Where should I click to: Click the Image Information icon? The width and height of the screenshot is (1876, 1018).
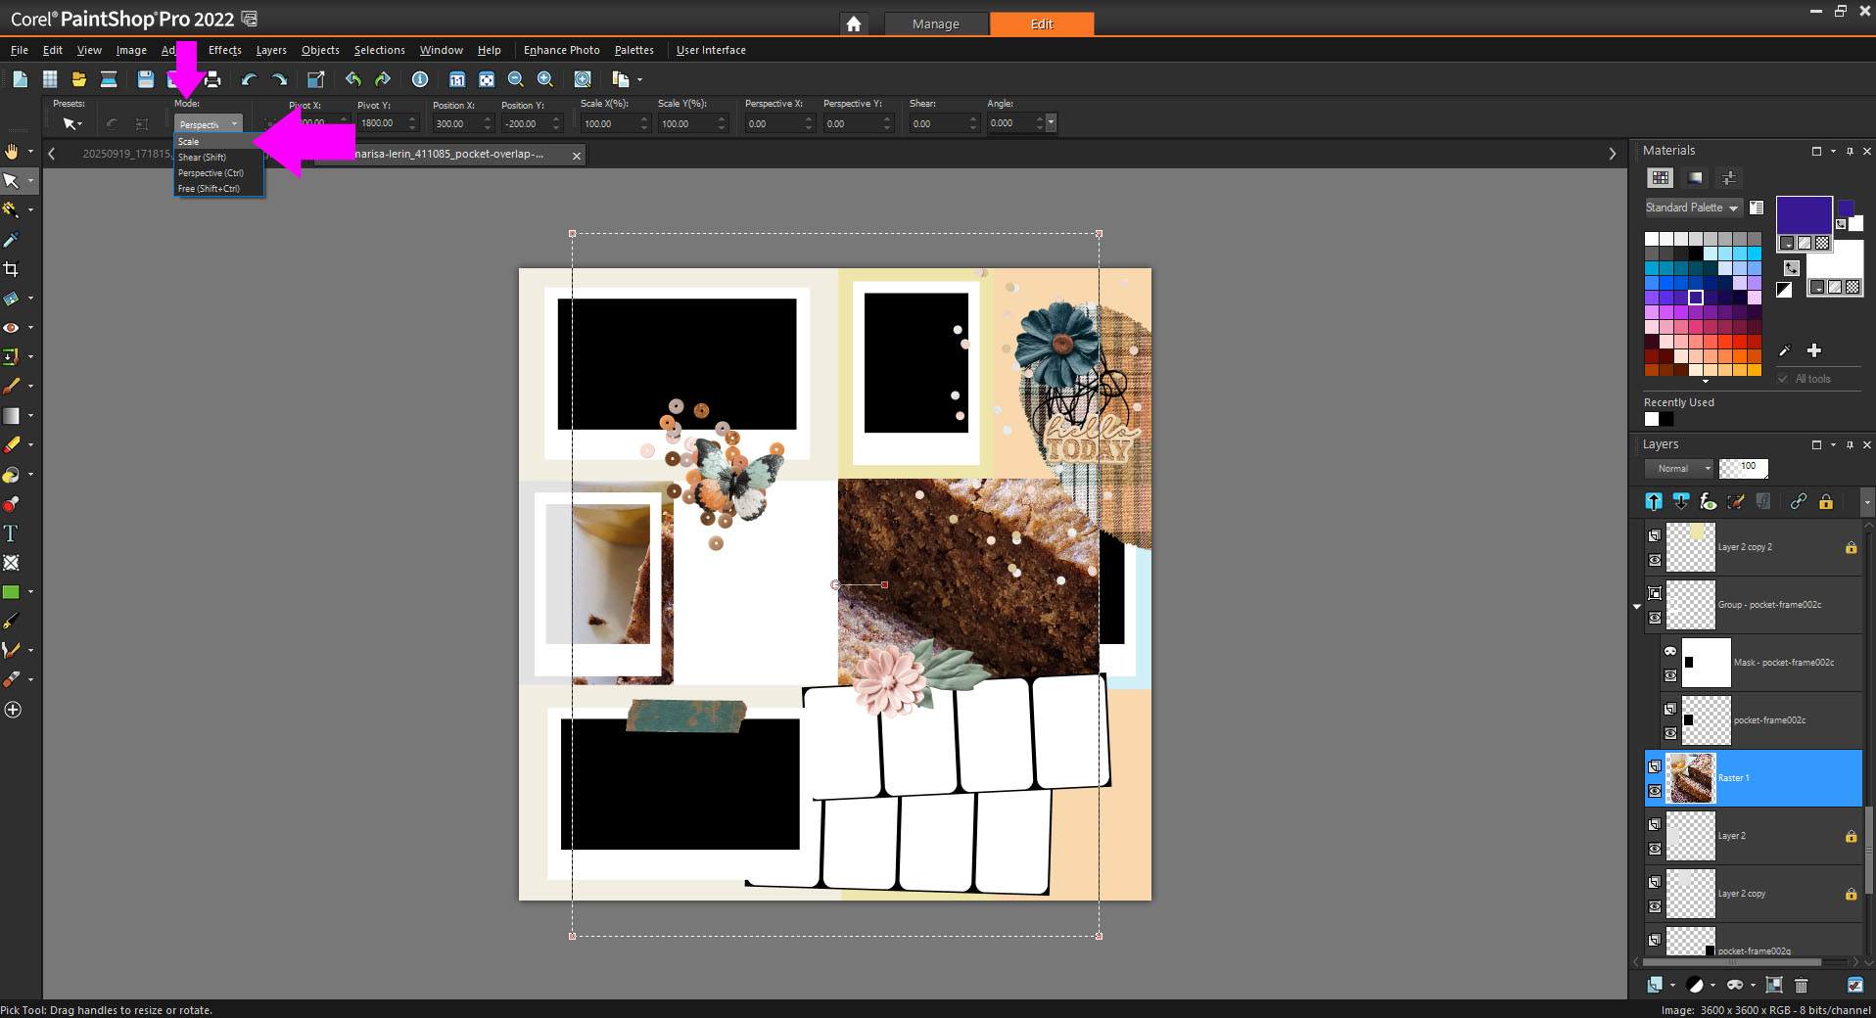pyautogui.click(x=420, y=79)
